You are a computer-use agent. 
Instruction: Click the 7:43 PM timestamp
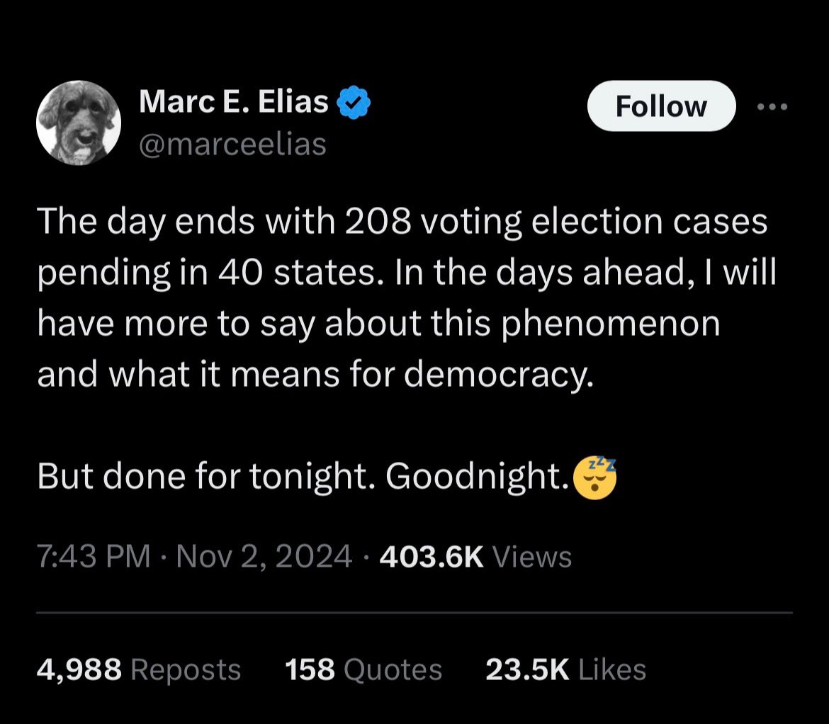click(x=93, y=557)
